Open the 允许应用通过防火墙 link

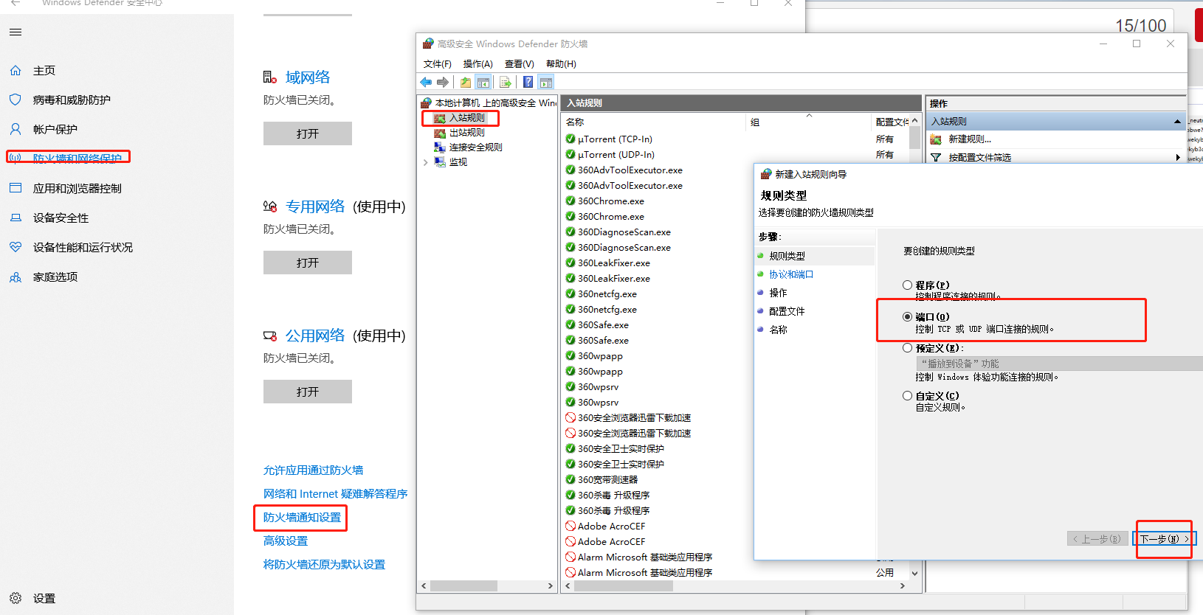click(313, 470)
